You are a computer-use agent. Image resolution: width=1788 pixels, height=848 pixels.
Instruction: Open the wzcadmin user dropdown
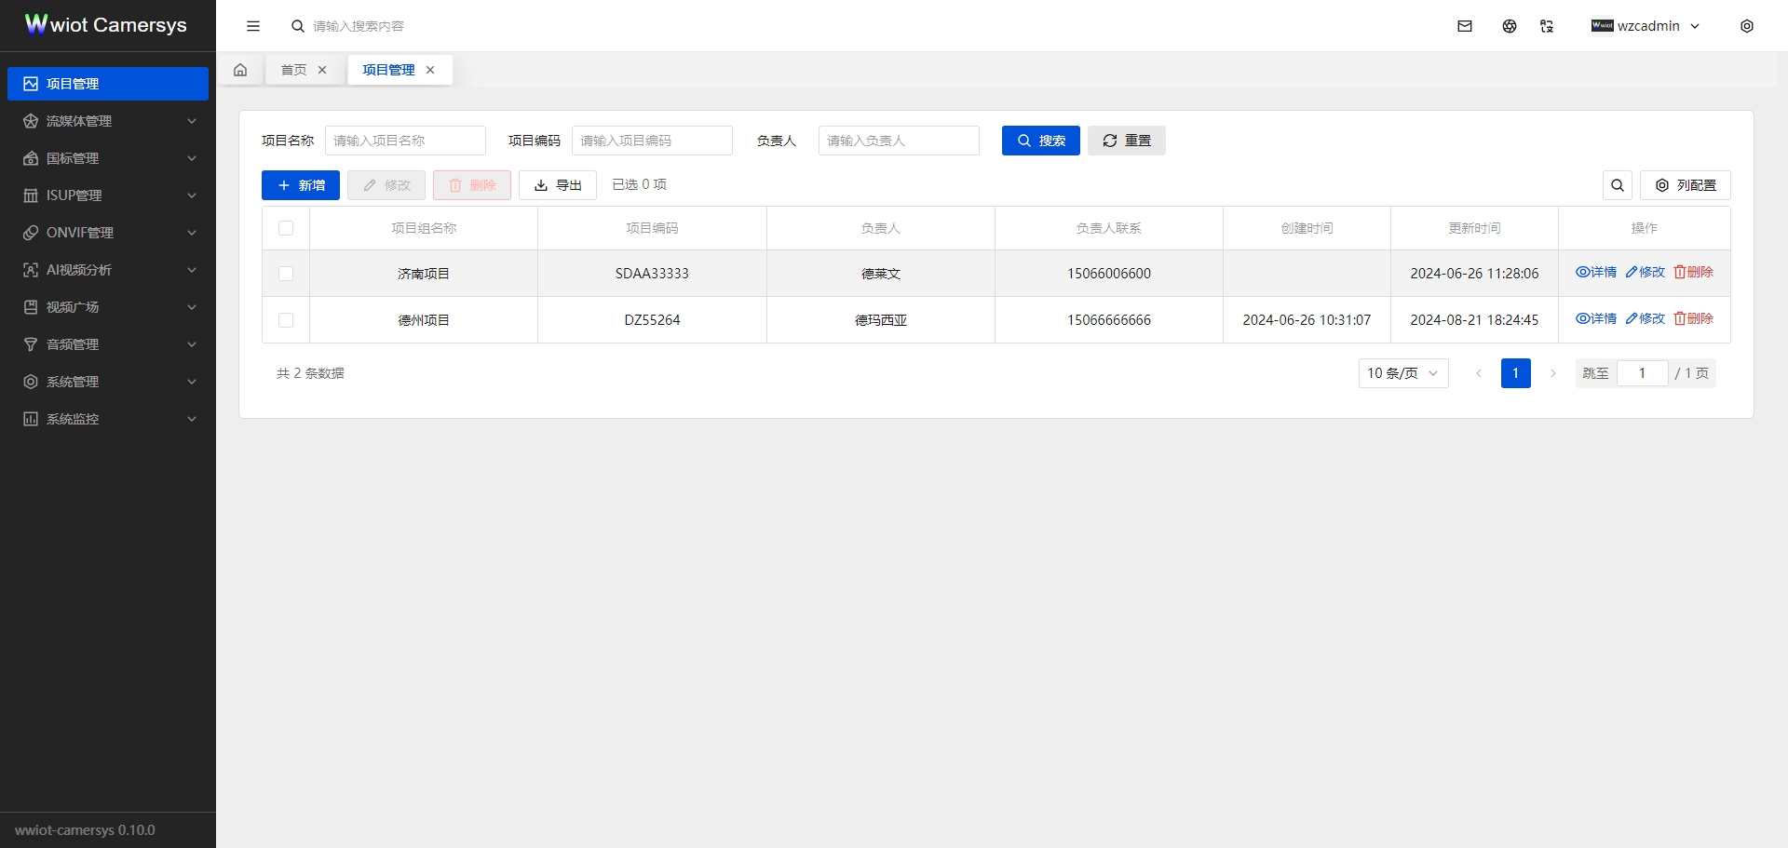1646,26
